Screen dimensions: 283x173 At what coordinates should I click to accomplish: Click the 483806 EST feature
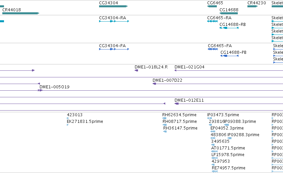point(213,138)
